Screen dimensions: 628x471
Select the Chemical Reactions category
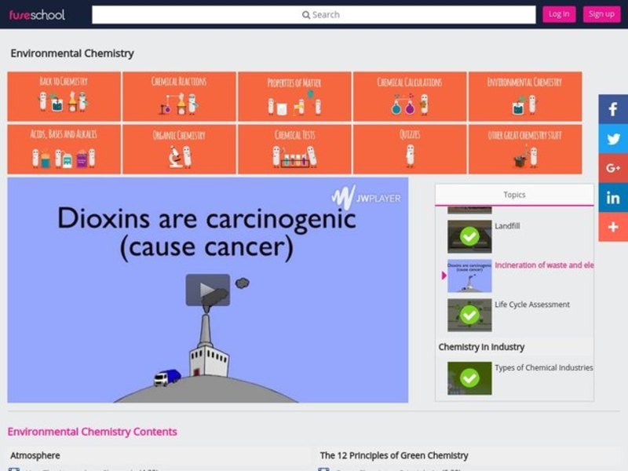179,97
